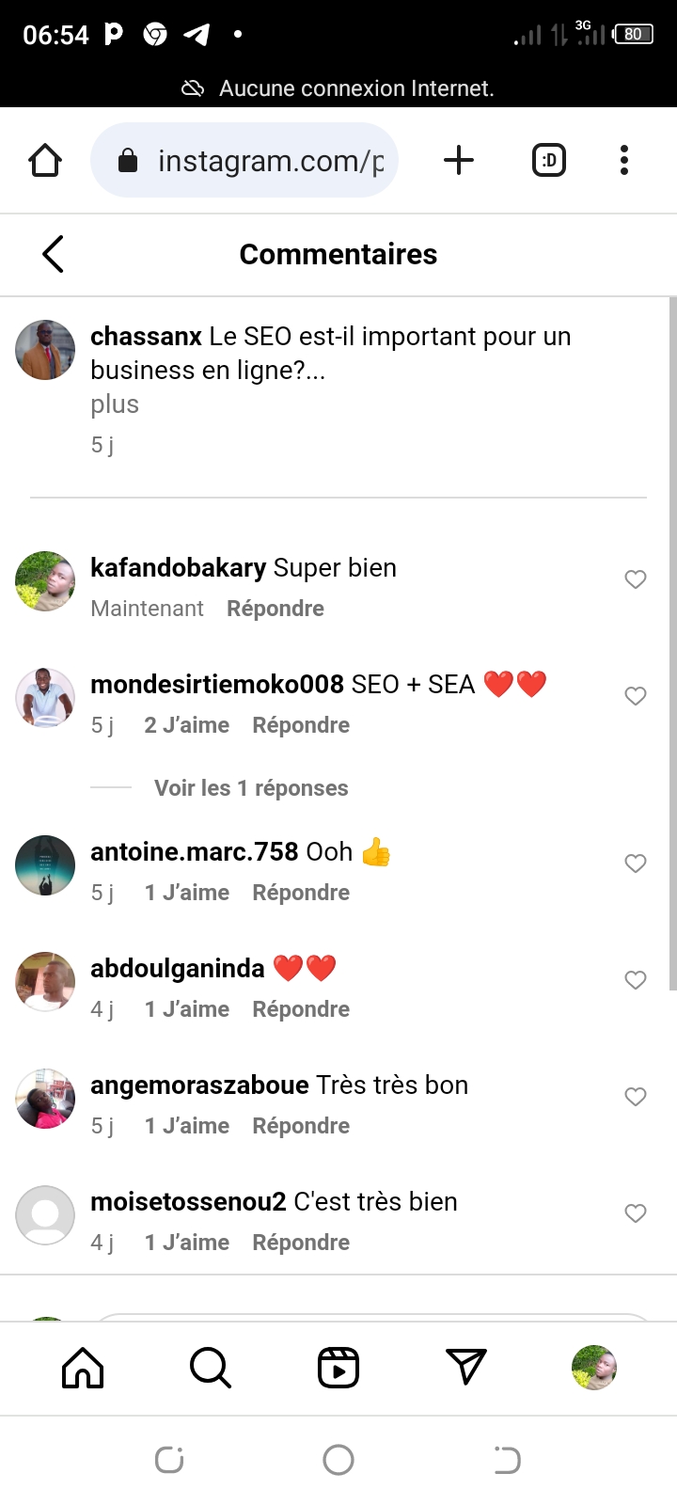Open chassanx's profile picture

click(45, 350)
